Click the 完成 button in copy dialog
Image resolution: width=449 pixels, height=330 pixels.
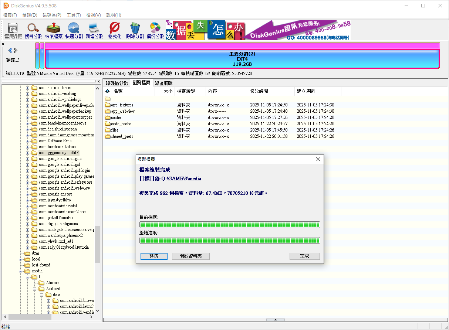[x=304, y=256]
